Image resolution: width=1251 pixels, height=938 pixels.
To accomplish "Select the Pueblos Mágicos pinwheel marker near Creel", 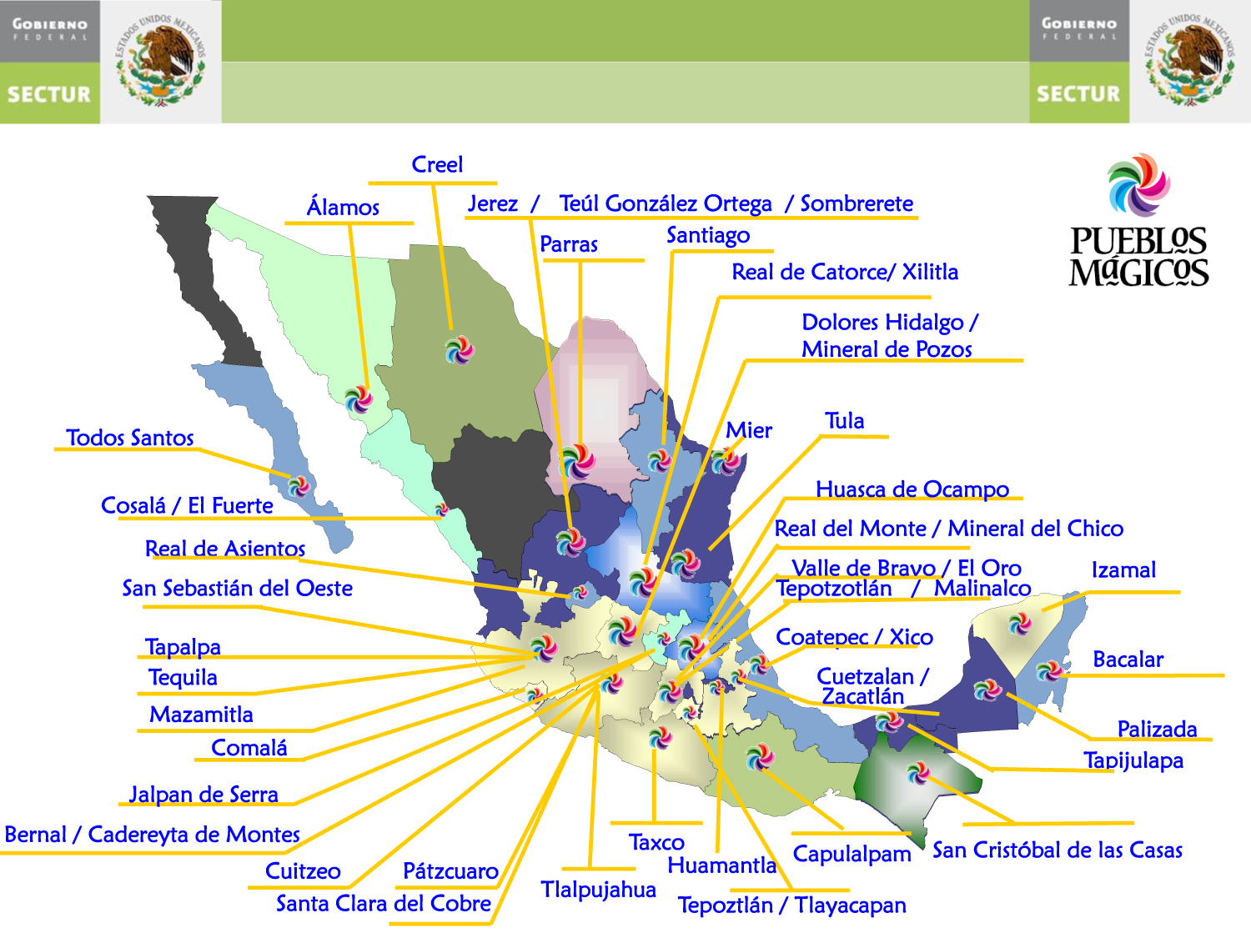I will coord(460,350).
